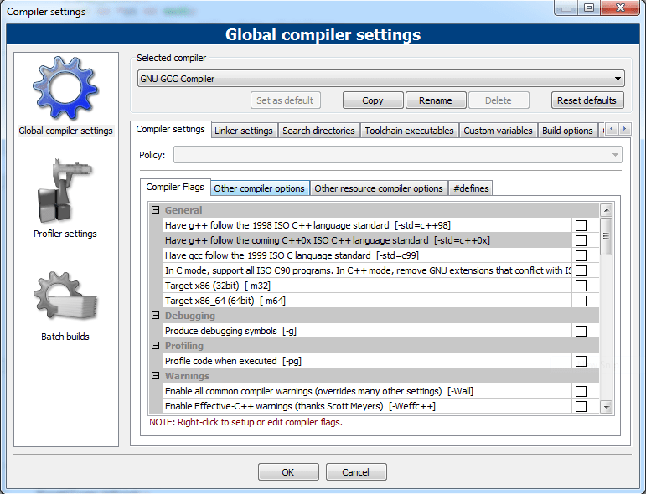This screenshot has height=494, width=646.
Task: Click the flags list scroll down arrow
Action: pos(606,407)
